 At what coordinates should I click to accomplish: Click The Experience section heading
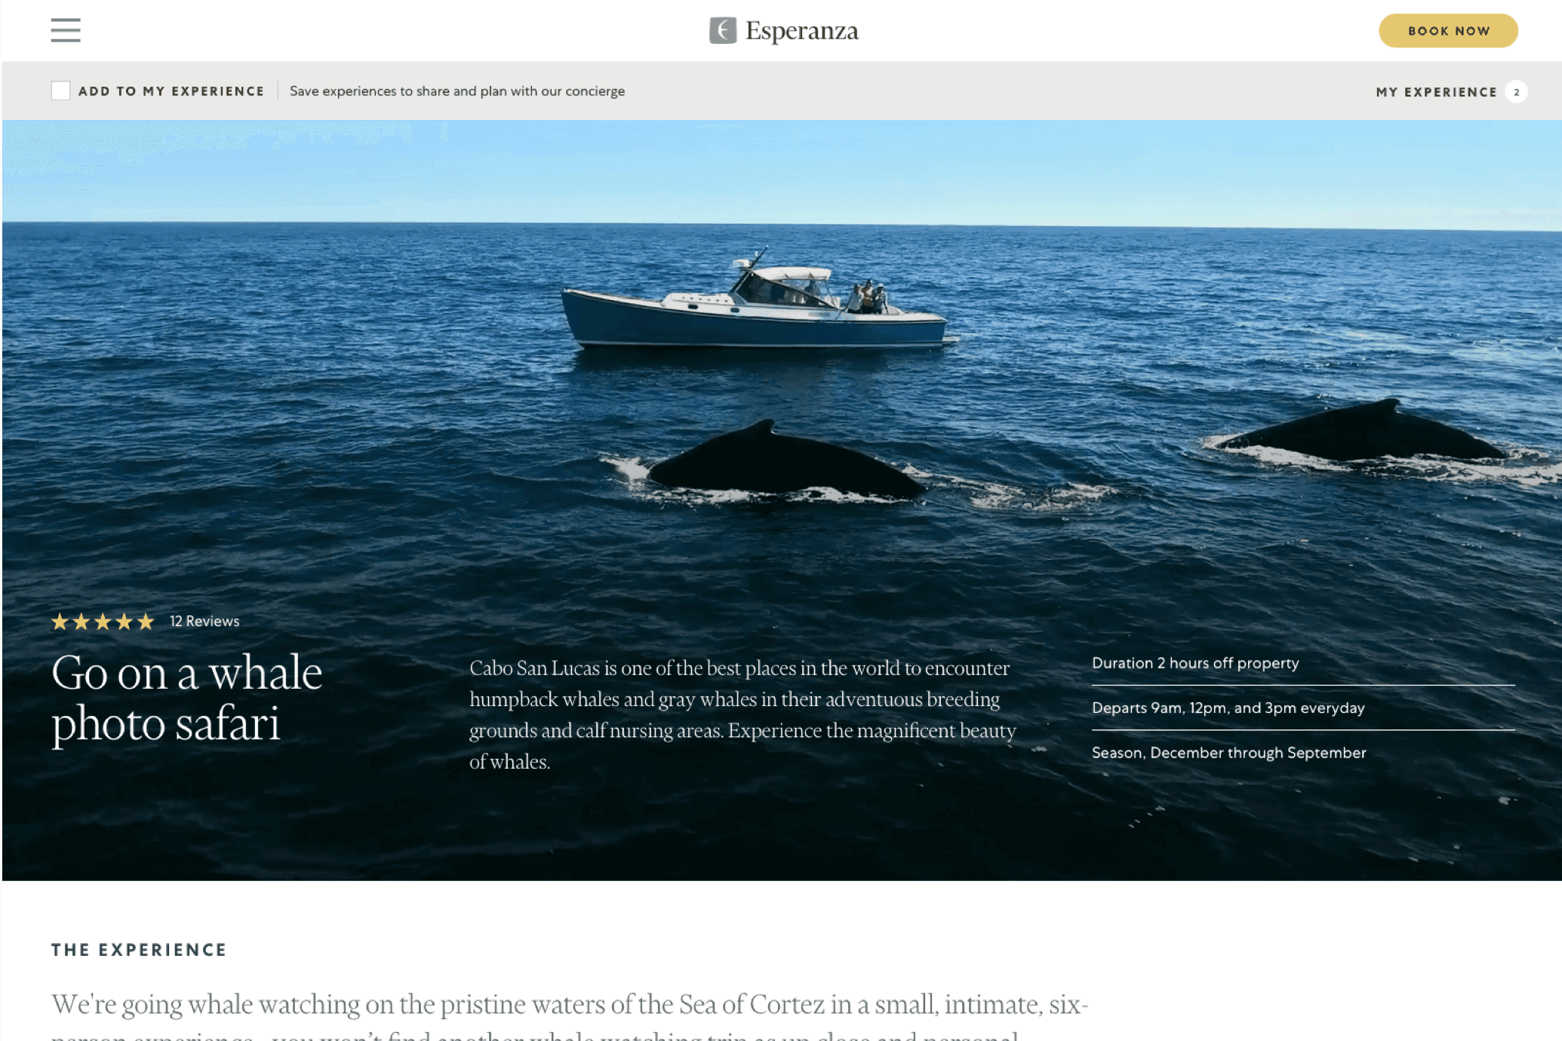[139, 950]
